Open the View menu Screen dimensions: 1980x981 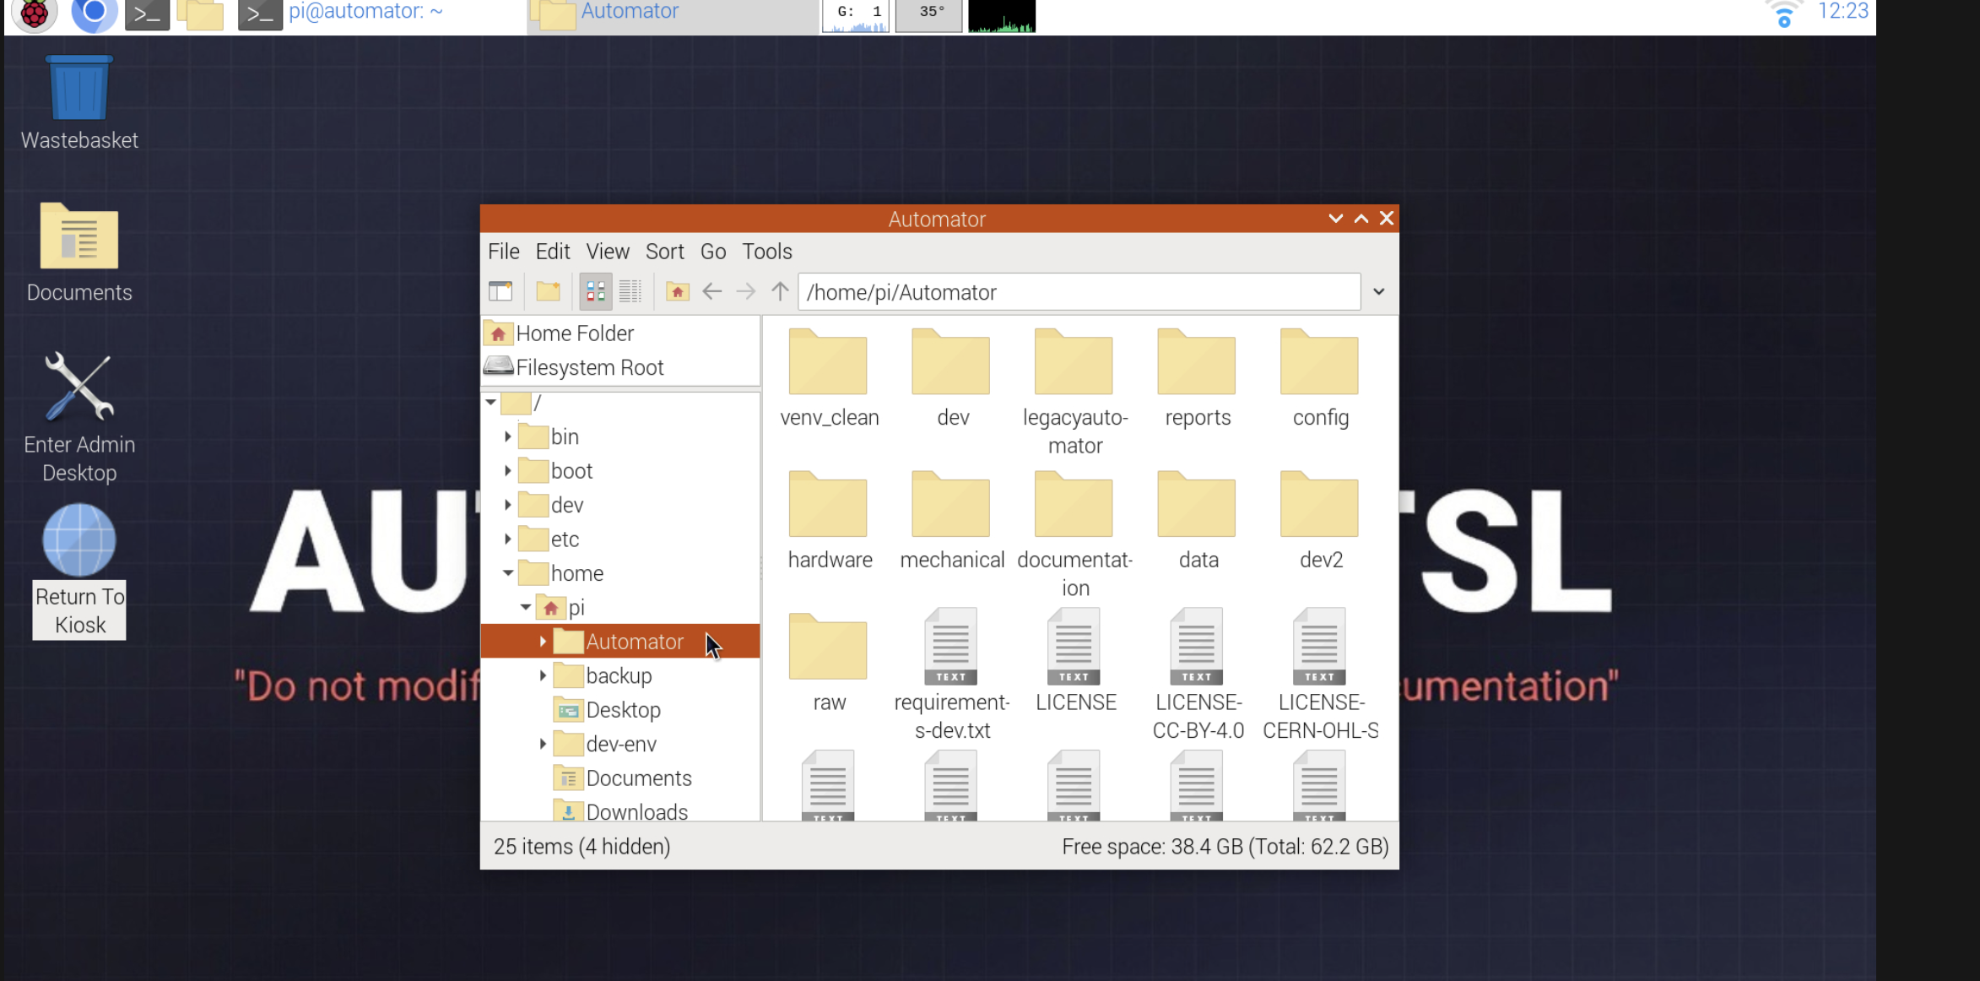(608, 252)
